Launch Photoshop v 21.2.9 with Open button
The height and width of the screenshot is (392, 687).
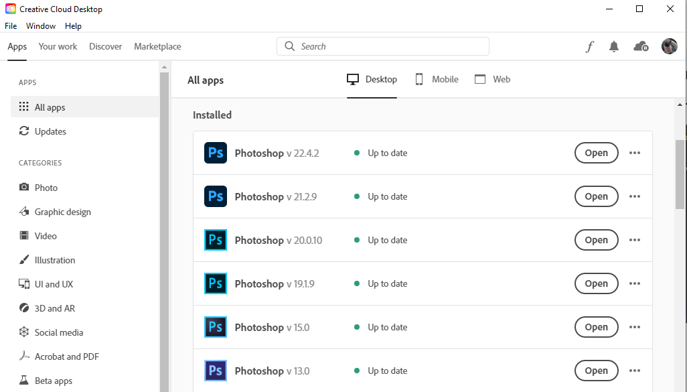pyautogui.click(x=596, y=196)
